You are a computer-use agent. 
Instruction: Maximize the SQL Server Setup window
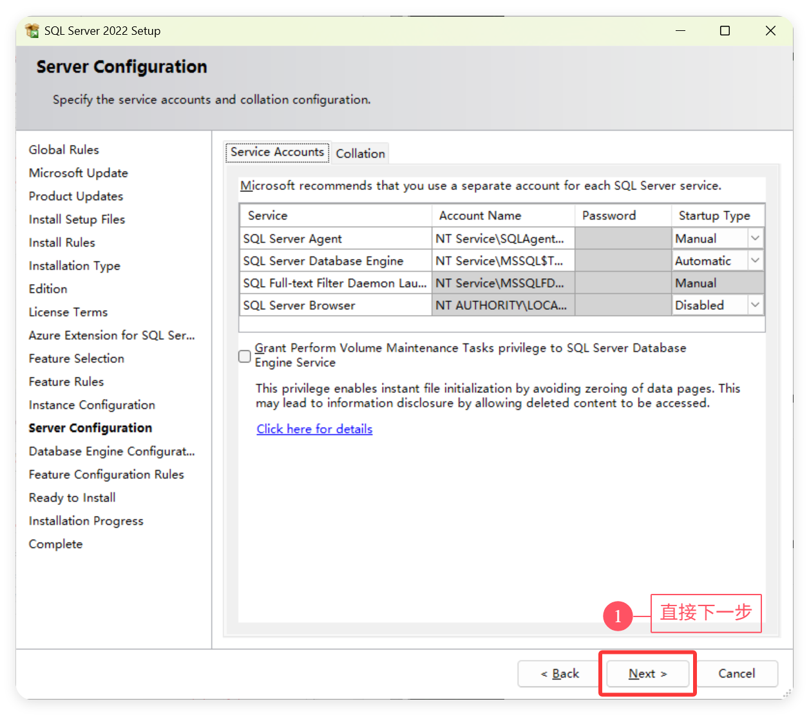[725, 30]
